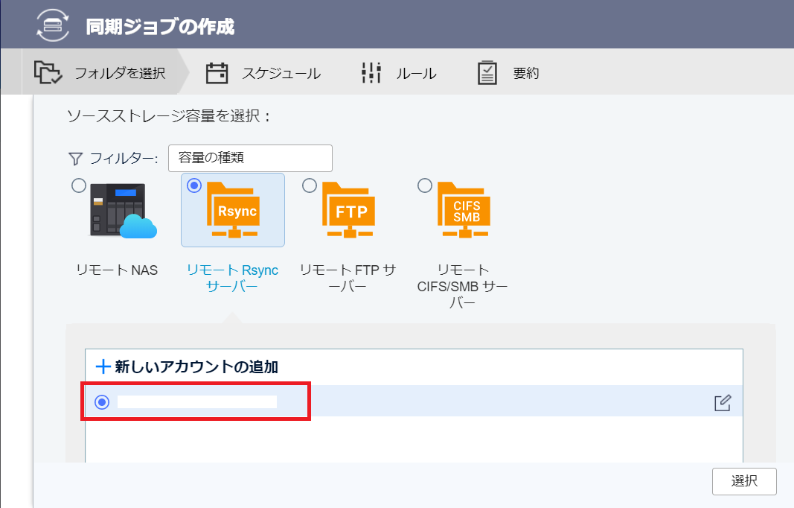Select the リモート NAS radio button

point(79,185)
